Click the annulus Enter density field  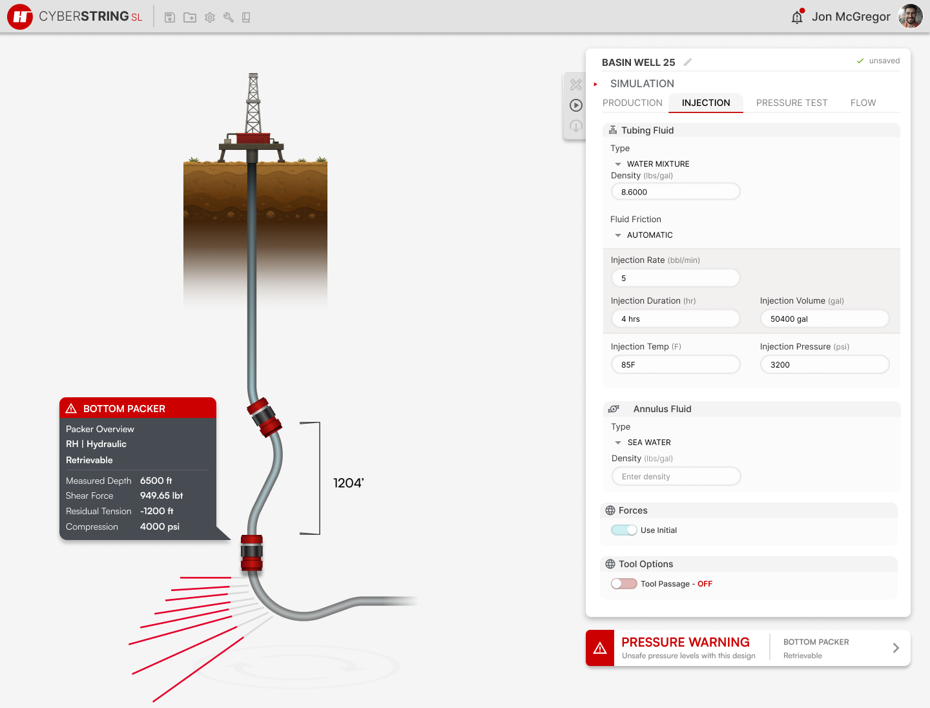676,476
